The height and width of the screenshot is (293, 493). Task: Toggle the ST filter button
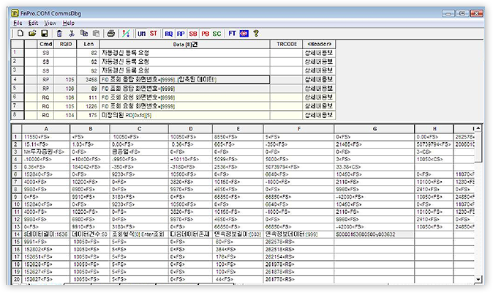click(x=154, y=34)
